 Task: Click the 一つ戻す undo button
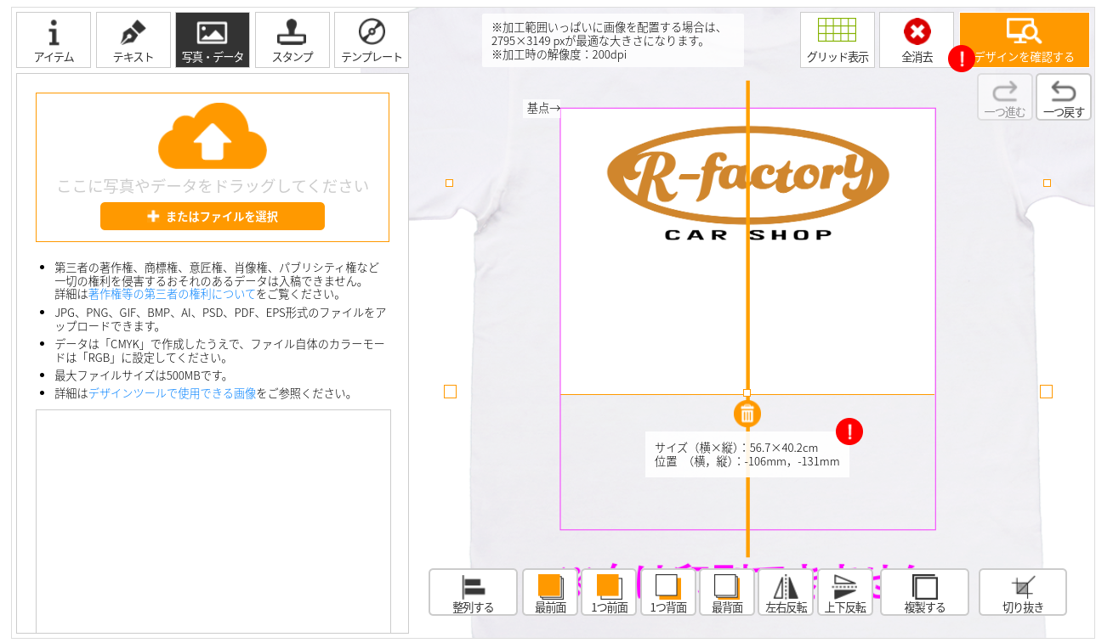pyautogui.click(x=1064, y=97)
